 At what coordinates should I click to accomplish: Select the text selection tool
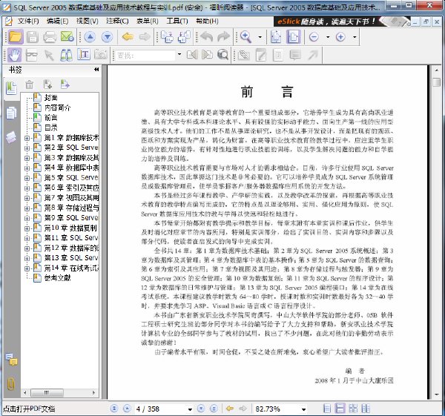(x=84, y=55)
